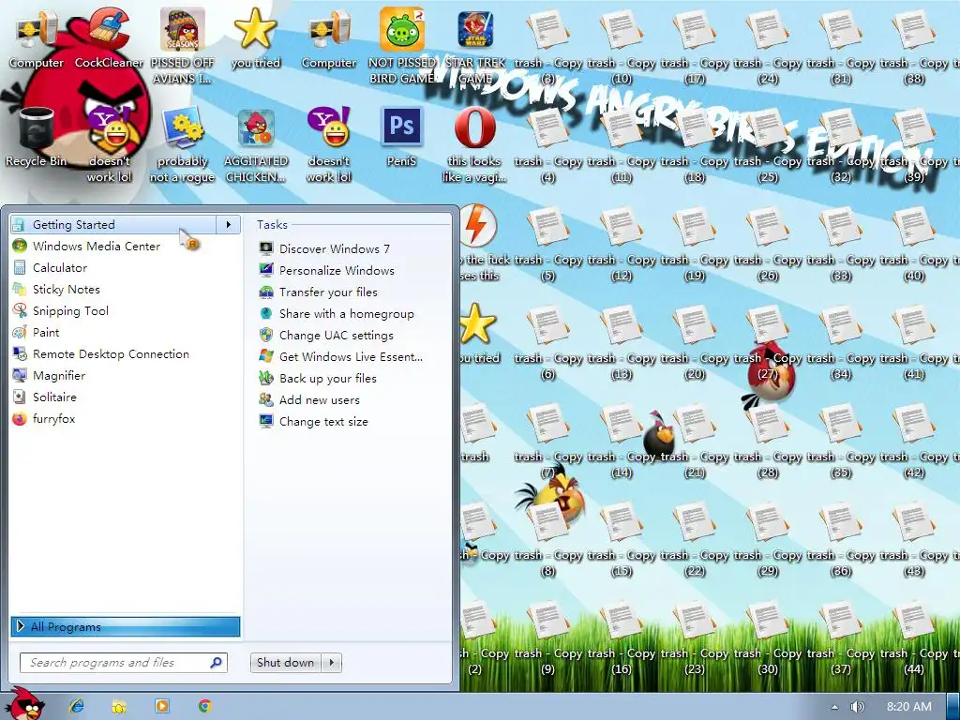Image resolution: width=960 pixels, height=720 pixels.
Task: Click the search magnifier icon
Action: (x=217, y=663)
